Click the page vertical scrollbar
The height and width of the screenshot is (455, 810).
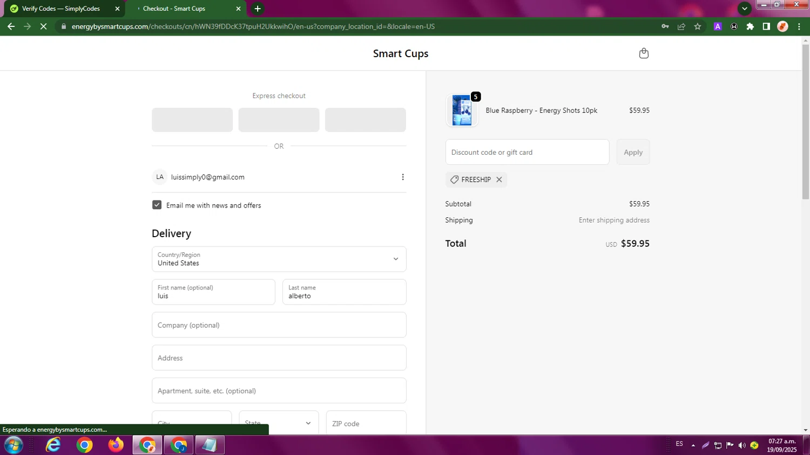tap(806, 121)
